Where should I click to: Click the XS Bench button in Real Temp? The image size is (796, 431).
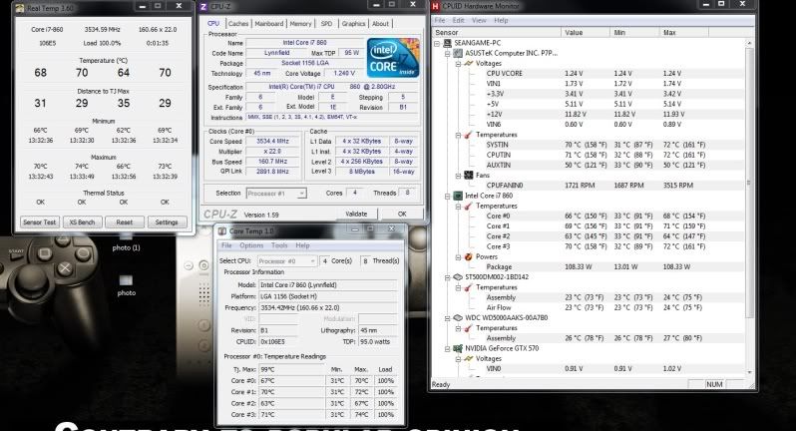(82, 222)
